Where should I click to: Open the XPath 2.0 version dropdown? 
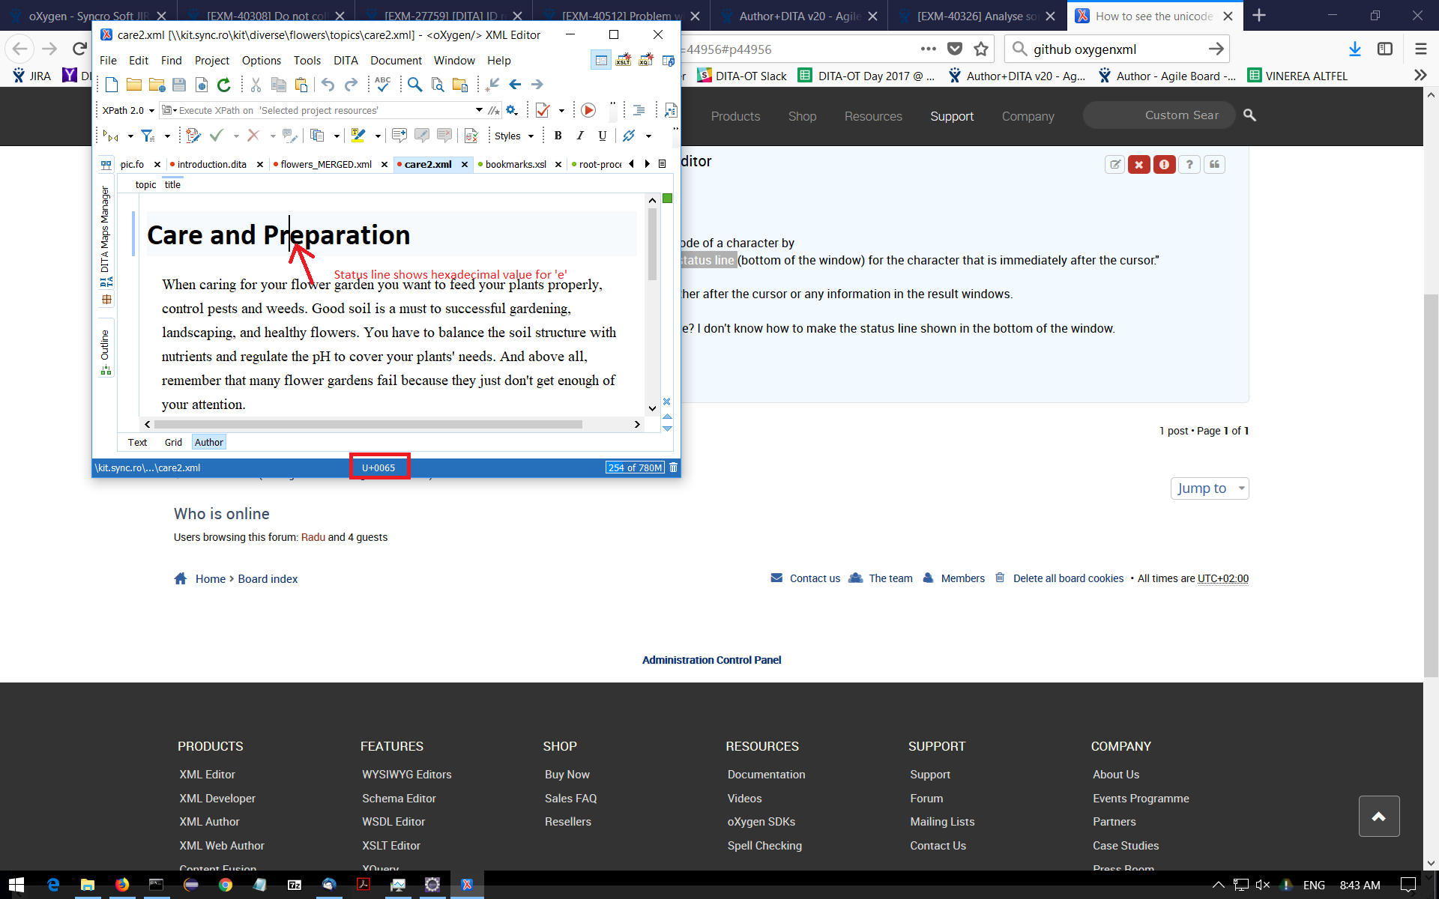tap(128, 110)
